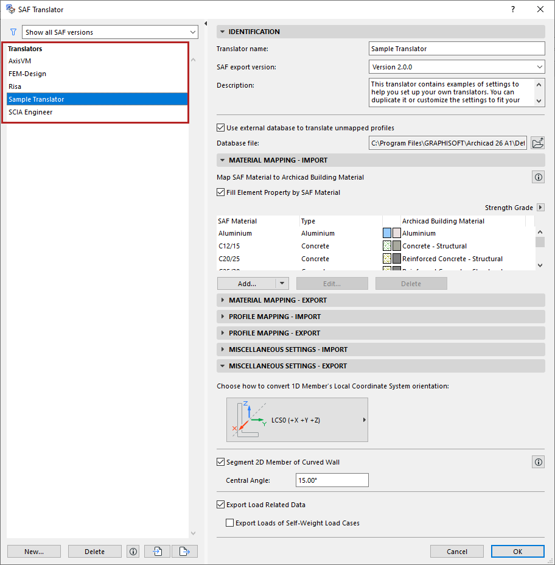Open the LCS0 orientation flyout arrow
This screenshot has height=565, width=555.
364,419
